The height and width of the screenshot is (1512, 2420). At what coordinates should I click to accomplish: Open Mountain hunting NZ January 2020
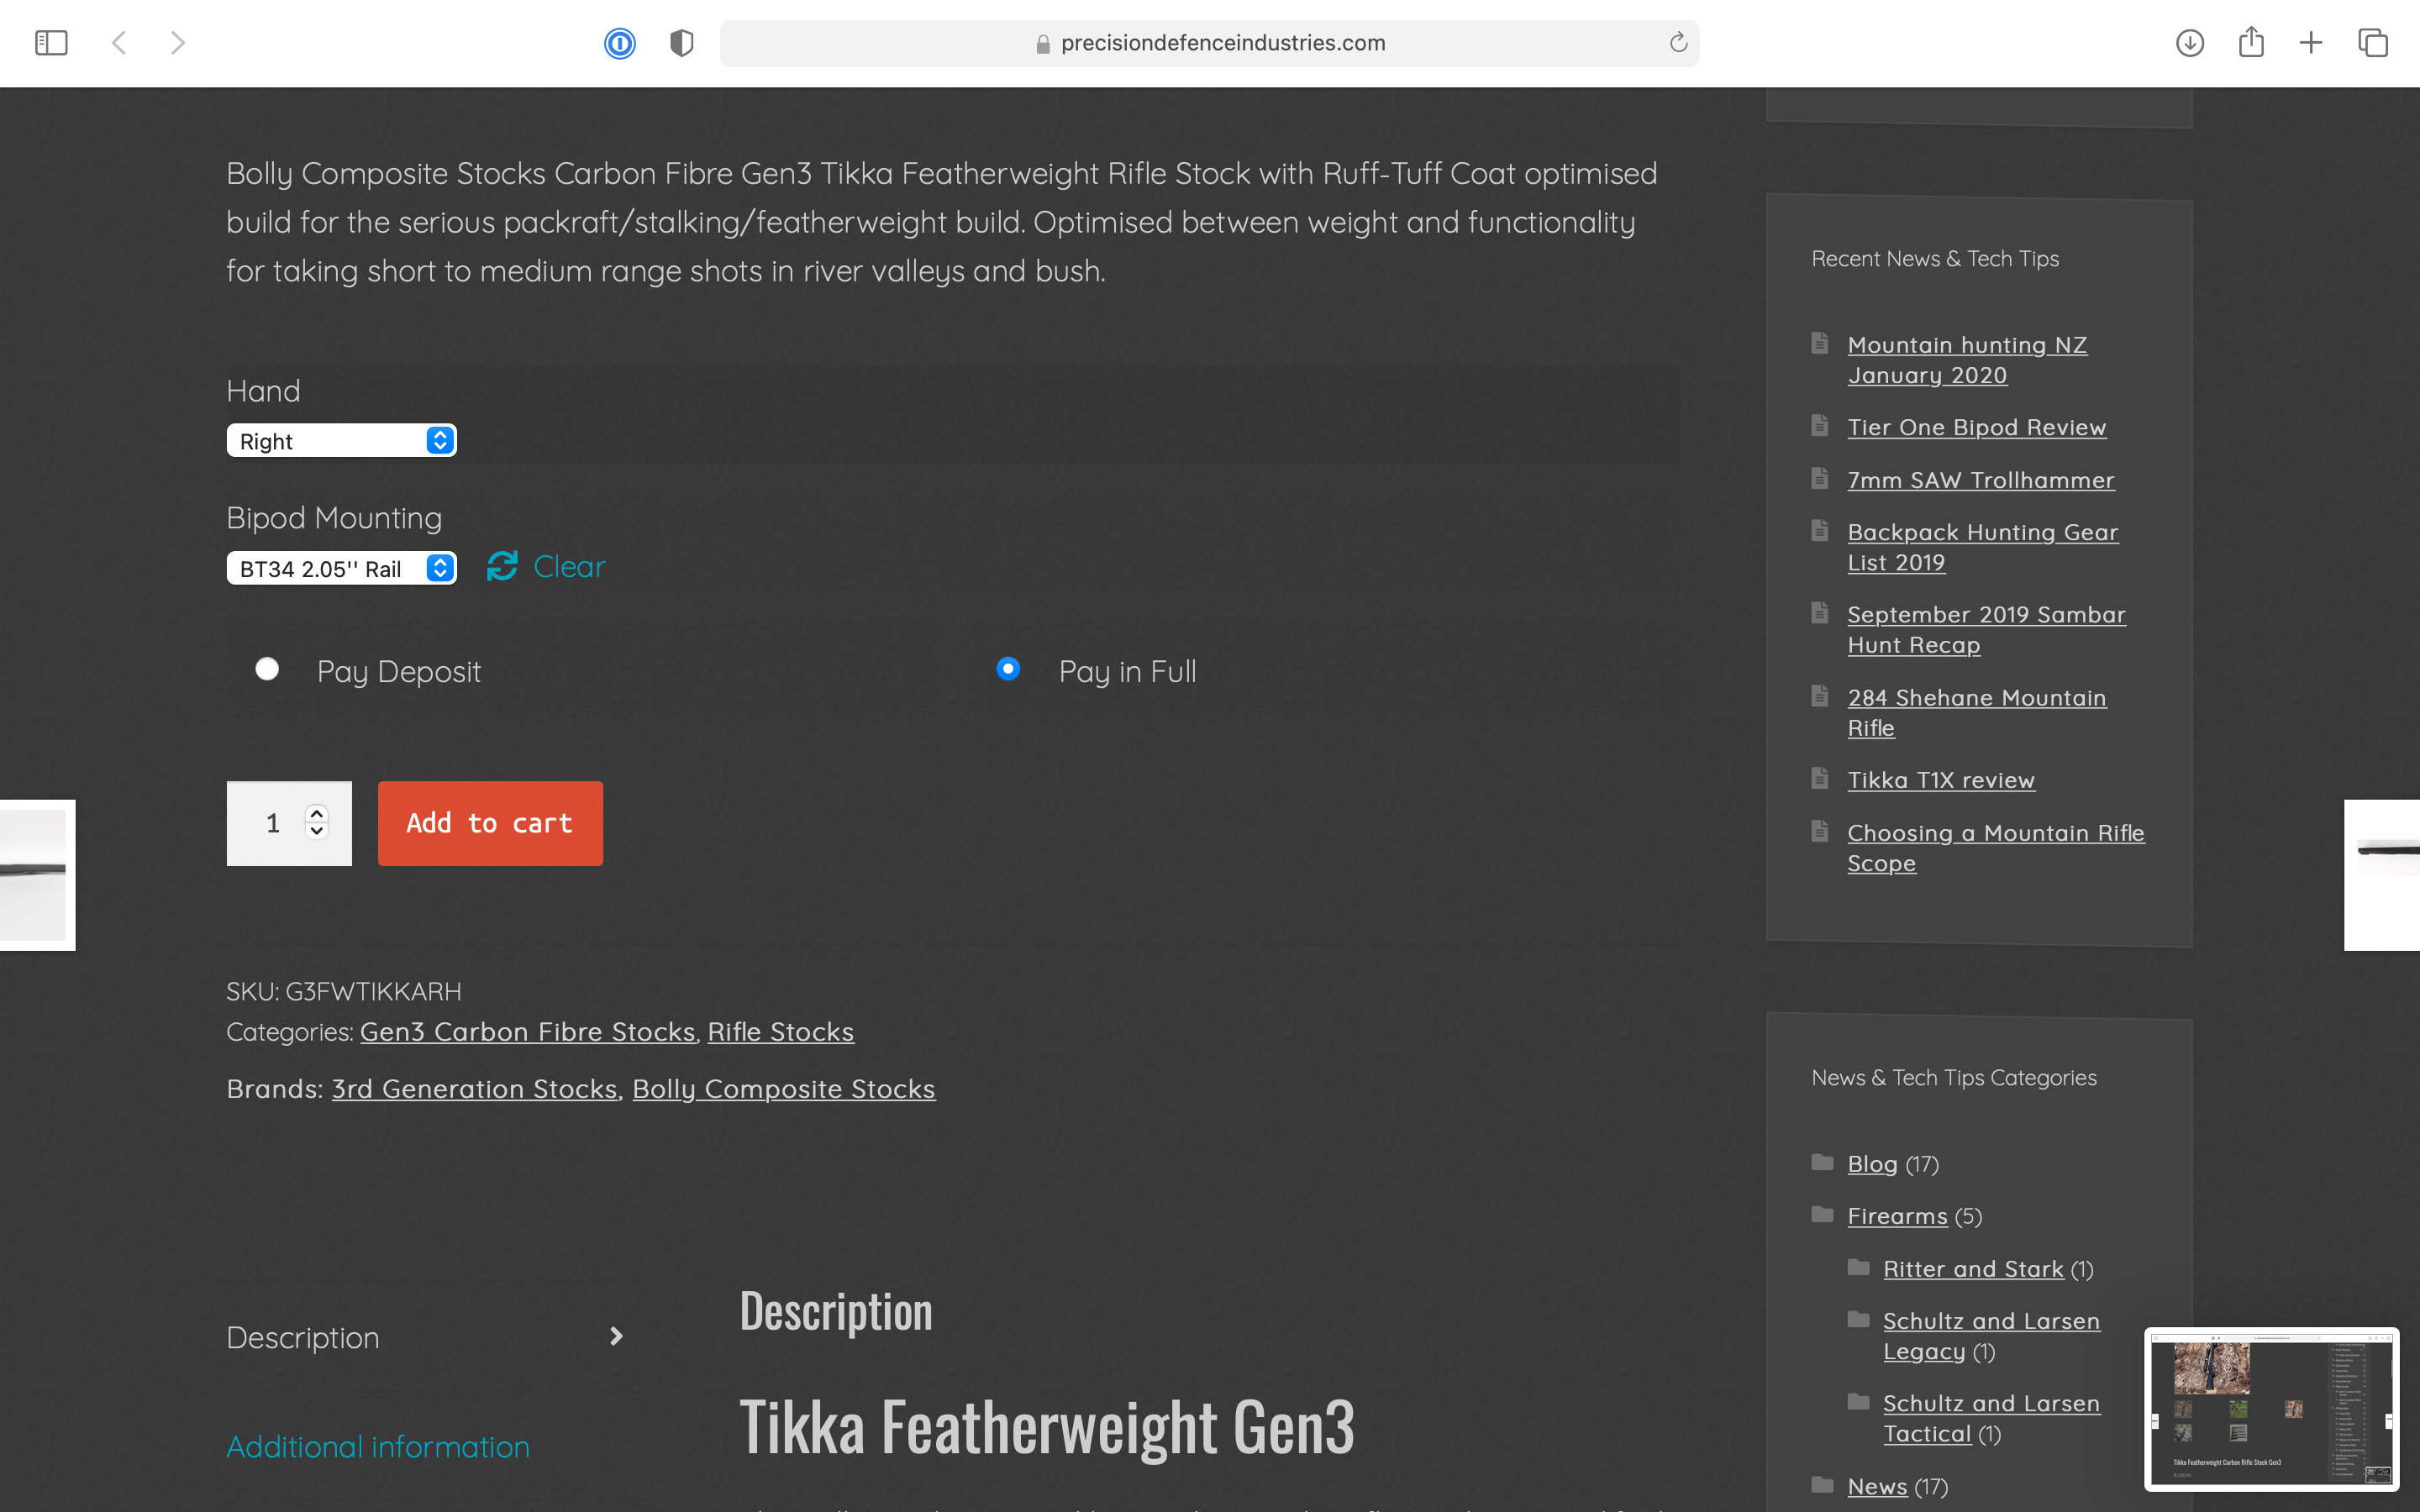(x=1967, y=359)
